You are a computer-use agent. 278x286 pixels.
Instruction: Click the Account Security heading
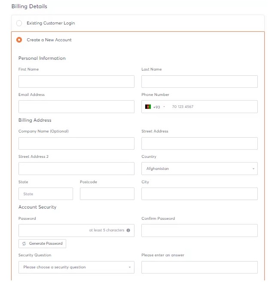(37, 207)
